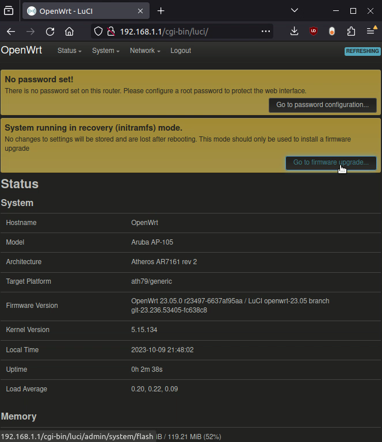Click the Memory section heading
The image size is (382, 442).
(18, 416)
